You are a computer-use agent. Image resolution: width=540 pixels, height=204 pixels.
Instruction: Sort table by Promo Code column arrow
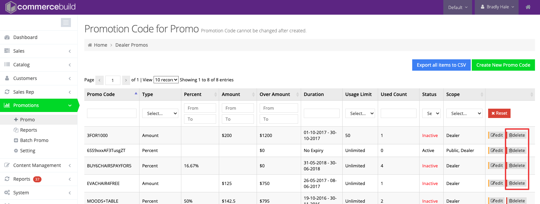(136, 94)
